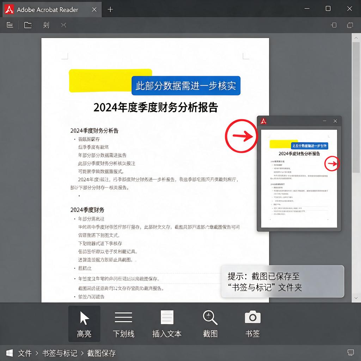Click the breadcrumb chevron after 书签与标记
The image size is (361, 361).
(x=82, y=353)
